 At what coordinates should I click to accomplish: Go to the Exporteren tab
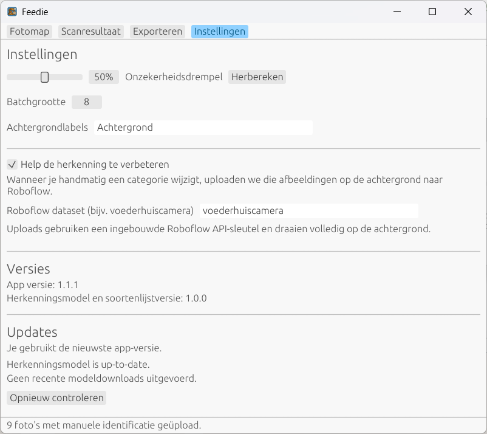coord(157,32)
